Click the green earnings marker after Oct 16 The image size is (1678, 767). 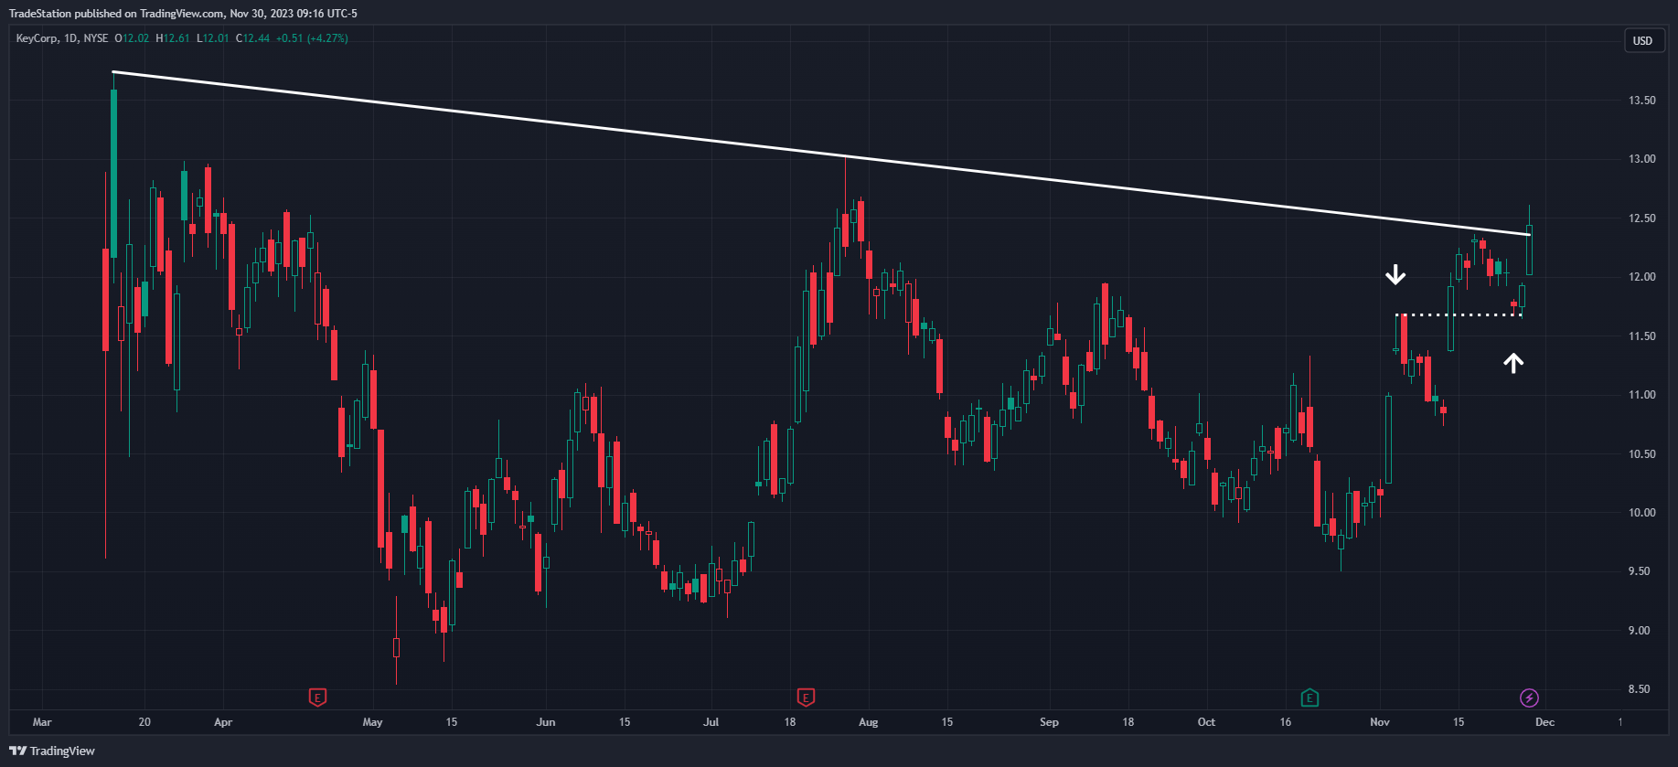point(1309,698)
